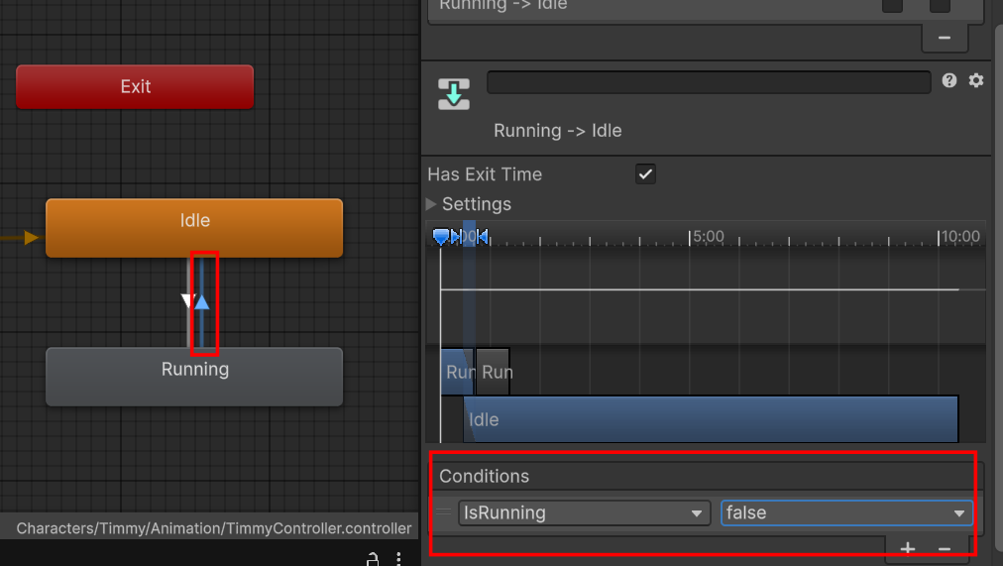Select the red Exit state node
The height and width of the screenshot is (566, 1003).
pyautogui.click(x=135, y=87)
